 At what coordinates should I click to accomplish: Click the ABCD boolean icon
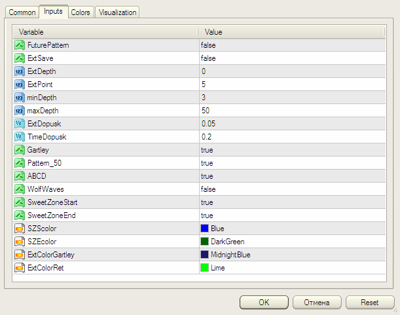20,176
